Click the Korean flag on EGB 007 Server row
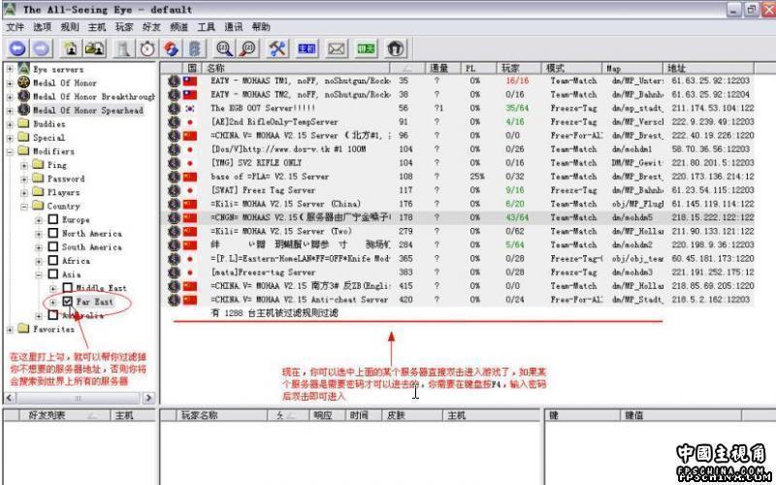Image resolution: width=776 pixels, height=485 pixels. click(189, 108)
